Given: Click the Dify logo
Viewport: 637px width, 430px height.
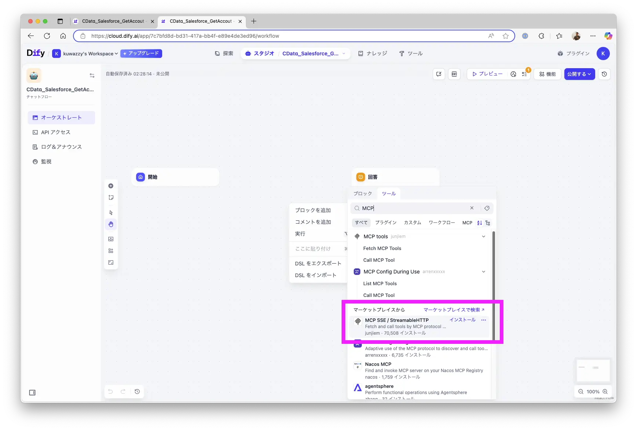Looking at the screenshot, I should tap(36, 53).
